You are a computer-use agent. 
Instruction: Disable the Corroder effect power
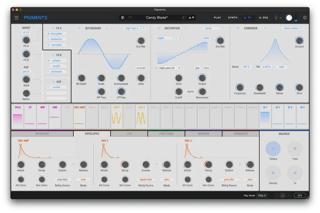click(238, 28)
